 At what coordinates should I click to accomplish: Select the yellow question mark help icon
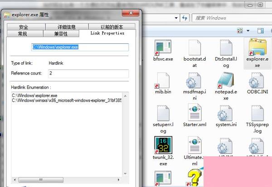click(194, 178)
